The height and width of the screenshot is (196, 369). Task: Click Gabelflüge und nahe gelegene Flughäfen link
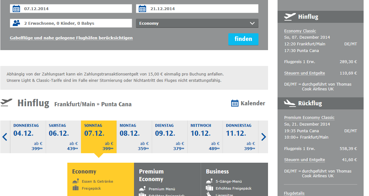71,38
